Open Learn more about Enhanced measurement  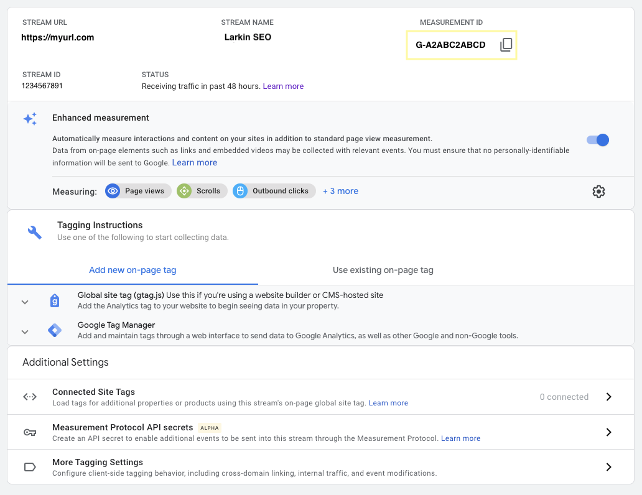tap(194, 162)
